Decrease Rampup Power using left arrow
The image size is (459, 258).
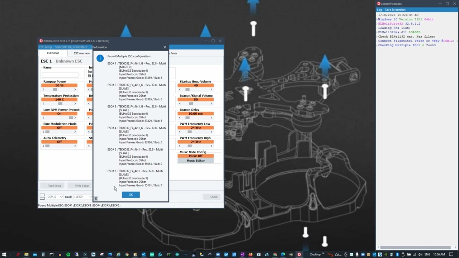[x=43, y=90]
